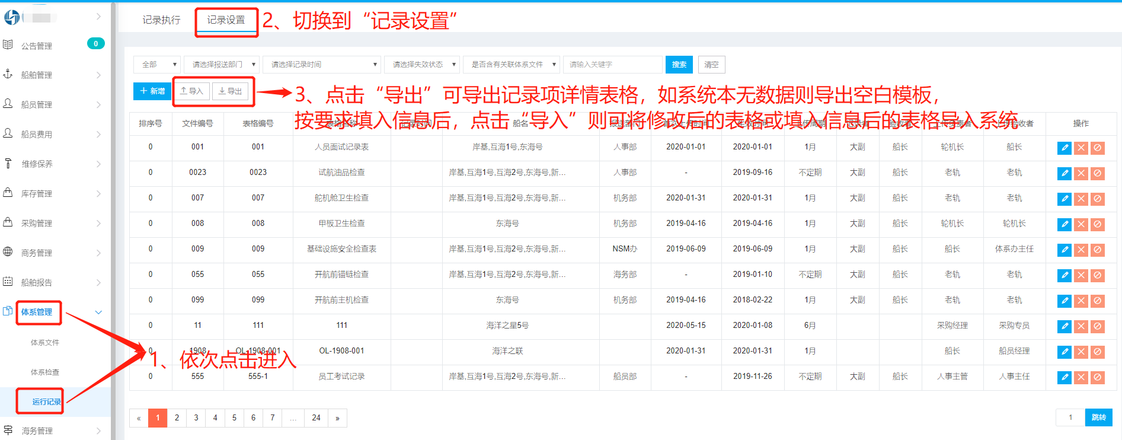Collapse 体系管理 sidebar section

pos(98,312)
